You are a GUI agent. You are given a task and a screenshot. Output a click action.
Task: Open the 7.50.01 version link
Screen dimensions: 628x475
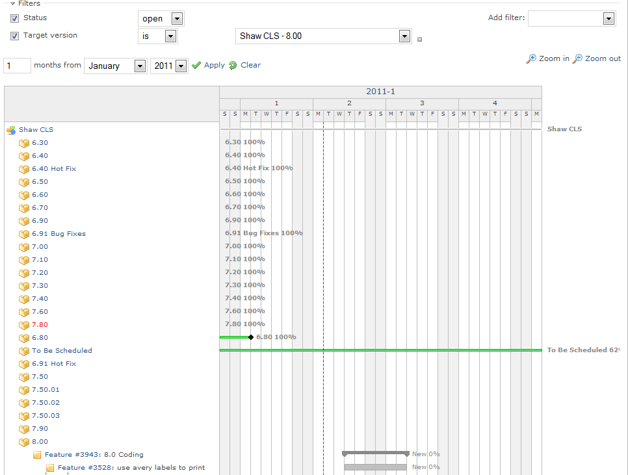pyautogui.click(x=46, y=389)
